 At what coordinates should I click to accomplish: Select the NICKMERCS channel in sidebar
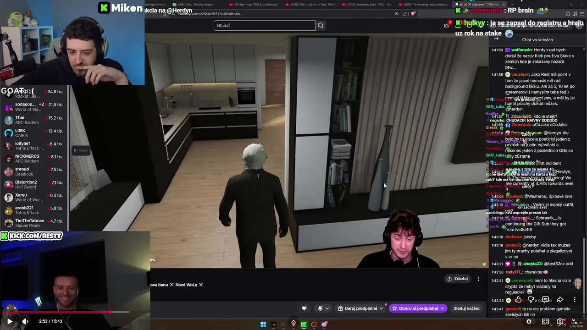(33, 159)
